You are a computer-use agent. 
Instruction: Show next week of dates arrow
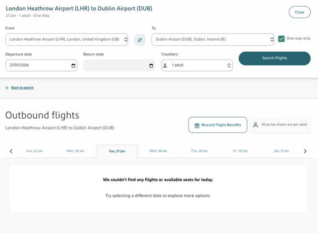[305, 151]
